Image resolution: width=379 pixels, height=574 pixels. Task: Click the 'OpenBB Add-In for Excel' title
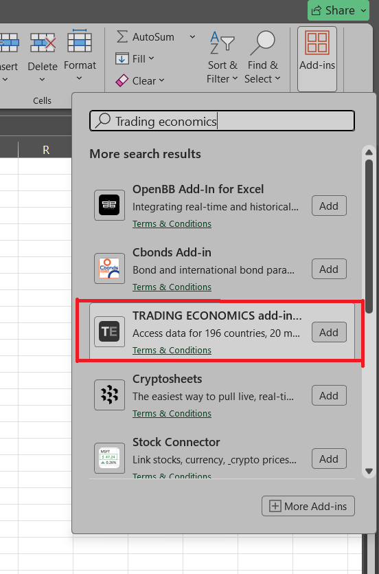pyautogui.click(x=198, y=189)
